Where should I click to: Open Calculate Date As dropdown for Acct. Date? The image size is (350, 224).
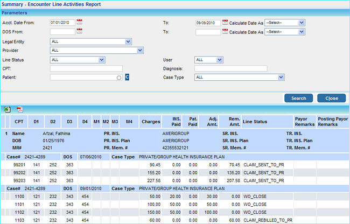302,23
